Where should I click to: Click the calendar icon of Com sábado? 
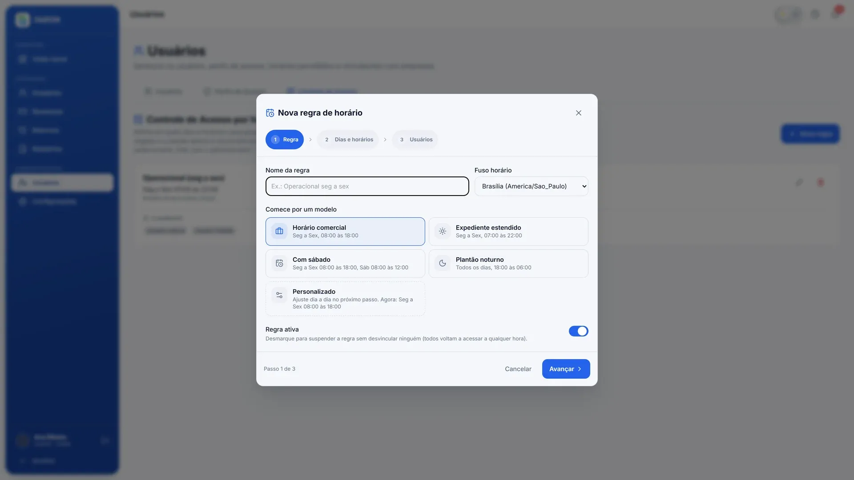pos(279,263)
